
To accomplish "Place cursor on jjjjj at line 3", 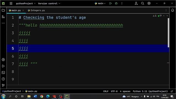I will click(24, 33).
